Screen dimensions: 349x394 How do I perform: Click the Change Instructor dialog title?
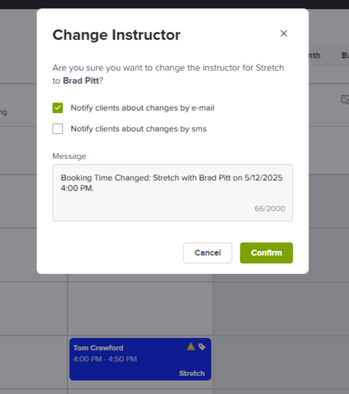click(x=117, y=35)
